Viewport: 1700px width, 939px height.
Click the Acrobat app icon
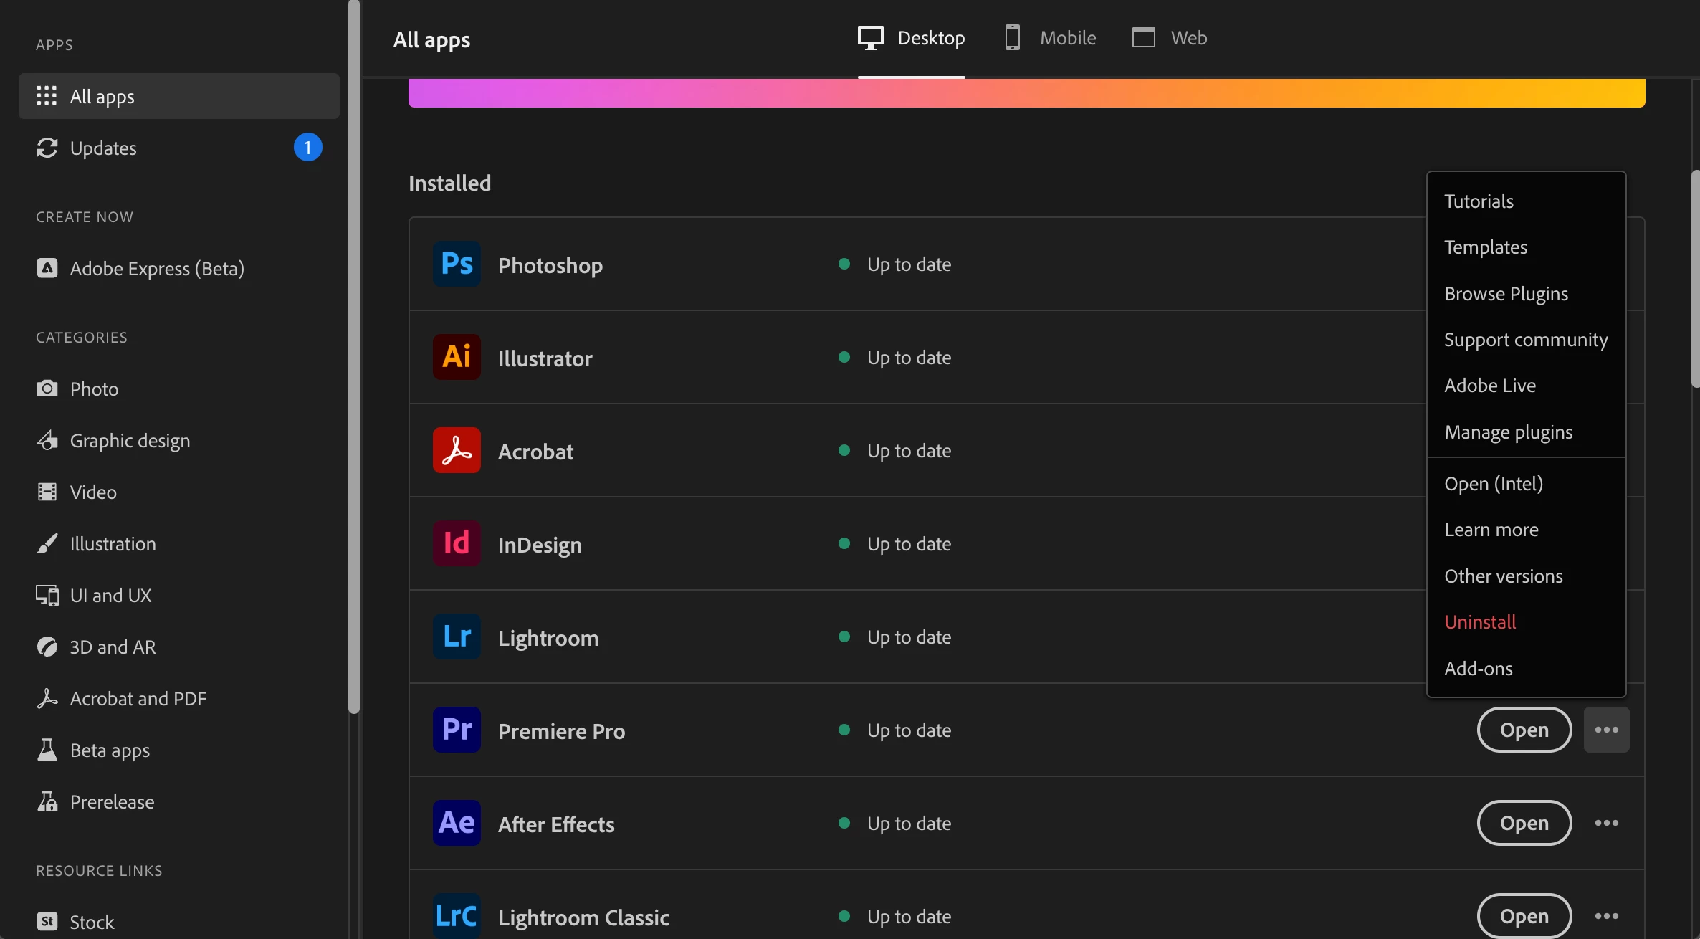pyautogui.click(x=457, y=450)
